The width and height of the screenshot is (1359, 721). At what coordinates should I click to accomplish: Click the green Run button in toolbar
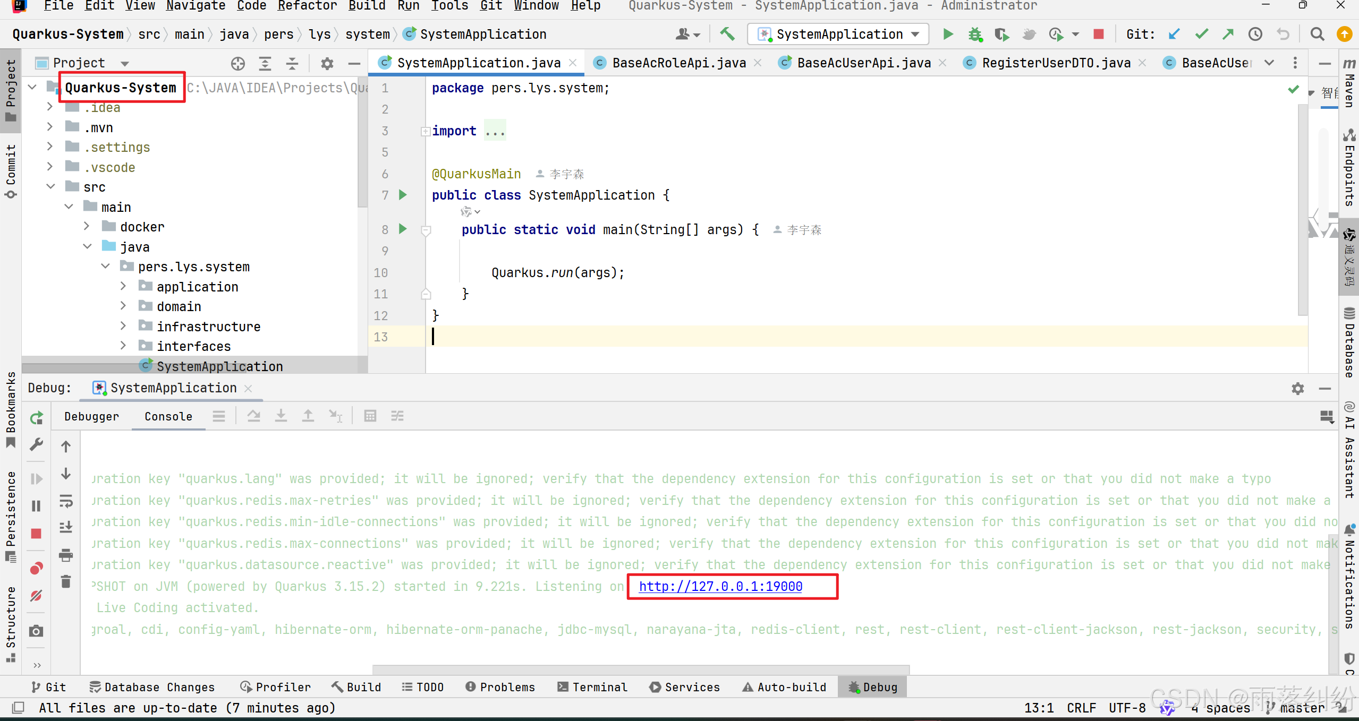948,35
